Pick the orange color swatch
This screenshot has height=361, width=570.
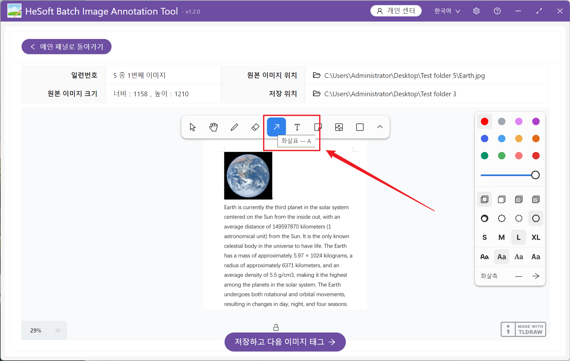tap(536, 138)
